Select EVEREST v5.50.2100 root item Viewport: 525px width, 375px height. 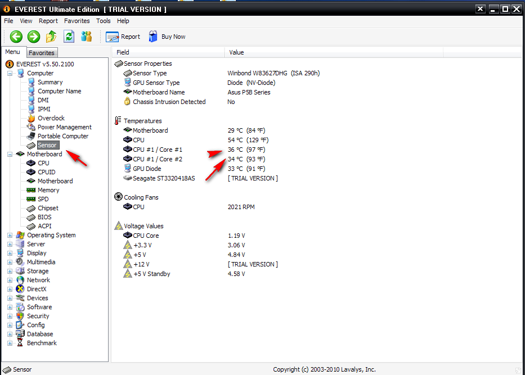(x=45, y=64)
